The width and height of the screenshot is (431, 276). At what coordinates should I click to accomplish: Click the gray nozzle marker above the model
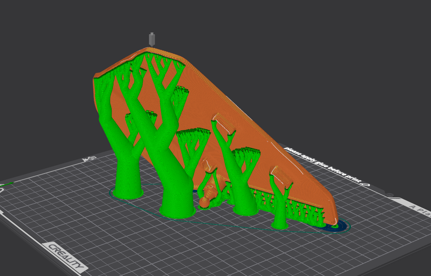[x=152, y=39]
